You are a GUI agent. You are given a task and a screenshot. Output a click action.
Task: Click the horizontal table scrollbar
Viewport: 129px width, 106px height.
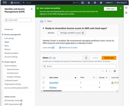coord(52,91)
